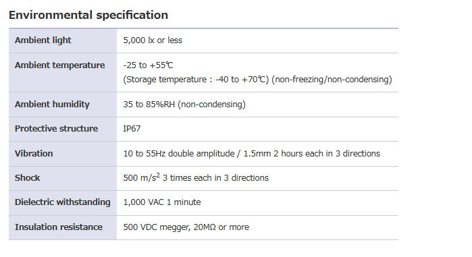This screenshot has height=257, width=472.
Task: Select the Shock row label
Action: tap(27, 178)
